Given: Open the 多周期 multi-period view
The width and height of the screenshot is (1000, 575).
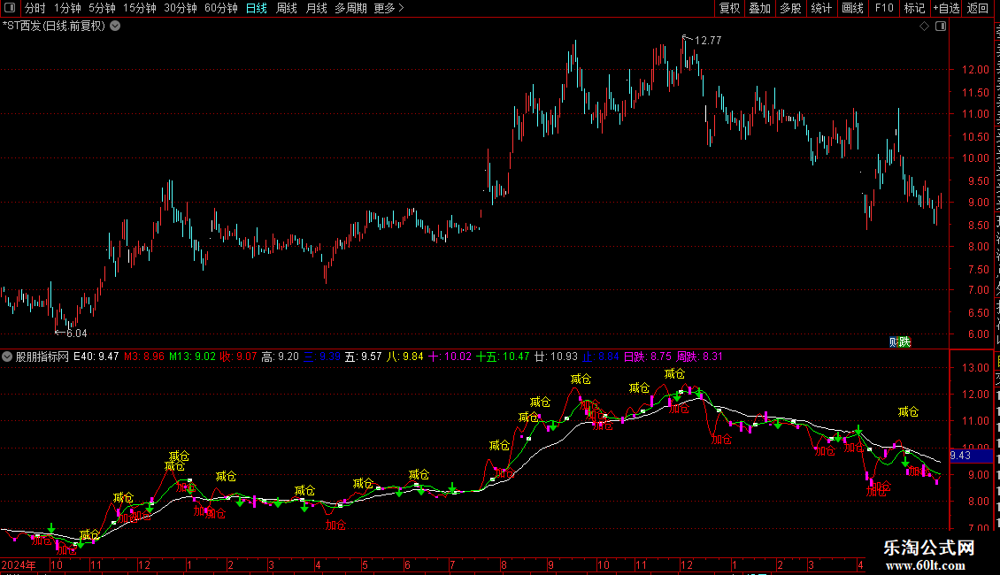Looking at the screenshot, I should coord(350,8).
